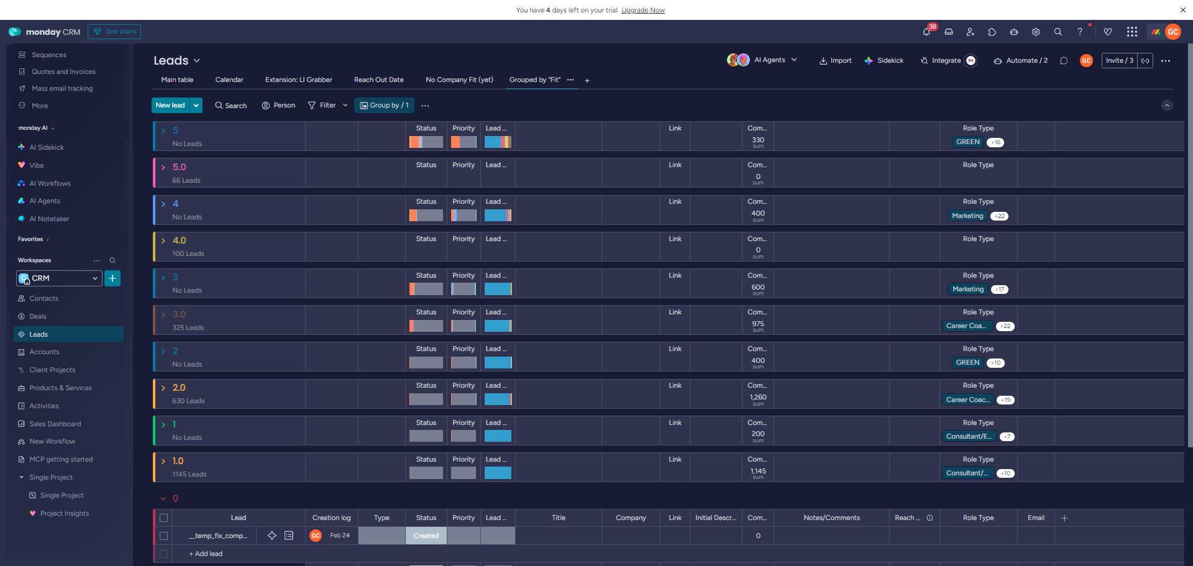Collapse the Single Project folder
This screenshot has width=1193, height=566.
(21, 478)
